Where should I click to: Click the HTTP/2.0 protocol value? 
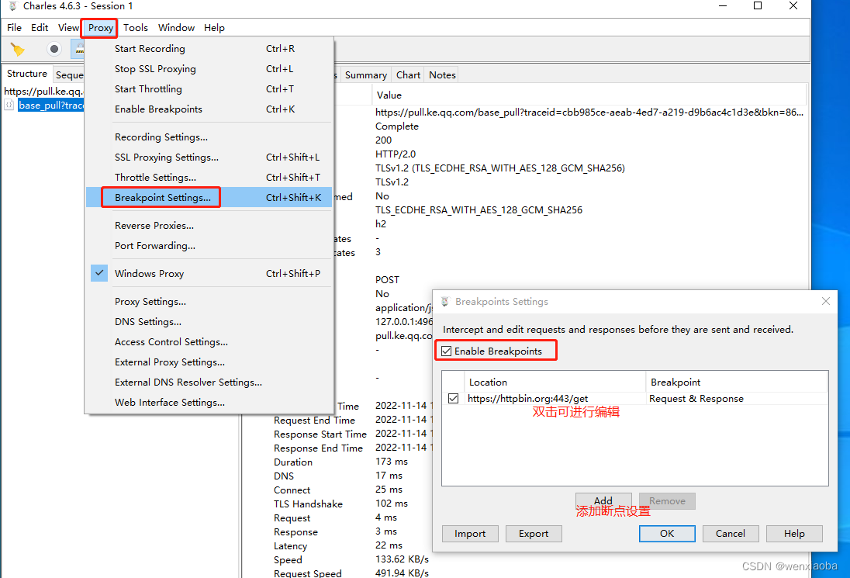tap(396, 154)
